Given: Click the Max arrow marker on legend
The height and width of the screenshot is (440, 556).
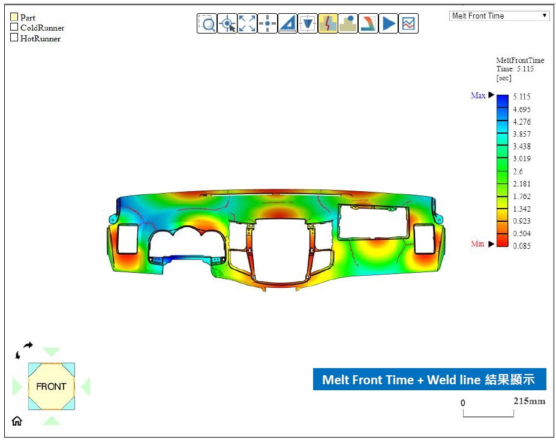Looking at the screenshot, I should pos(491,95).
